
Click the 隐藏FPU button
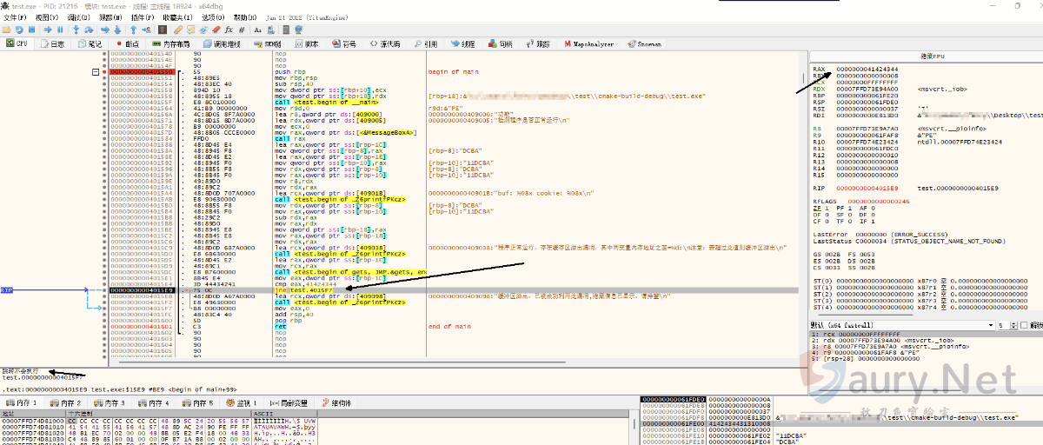(931, 56)
